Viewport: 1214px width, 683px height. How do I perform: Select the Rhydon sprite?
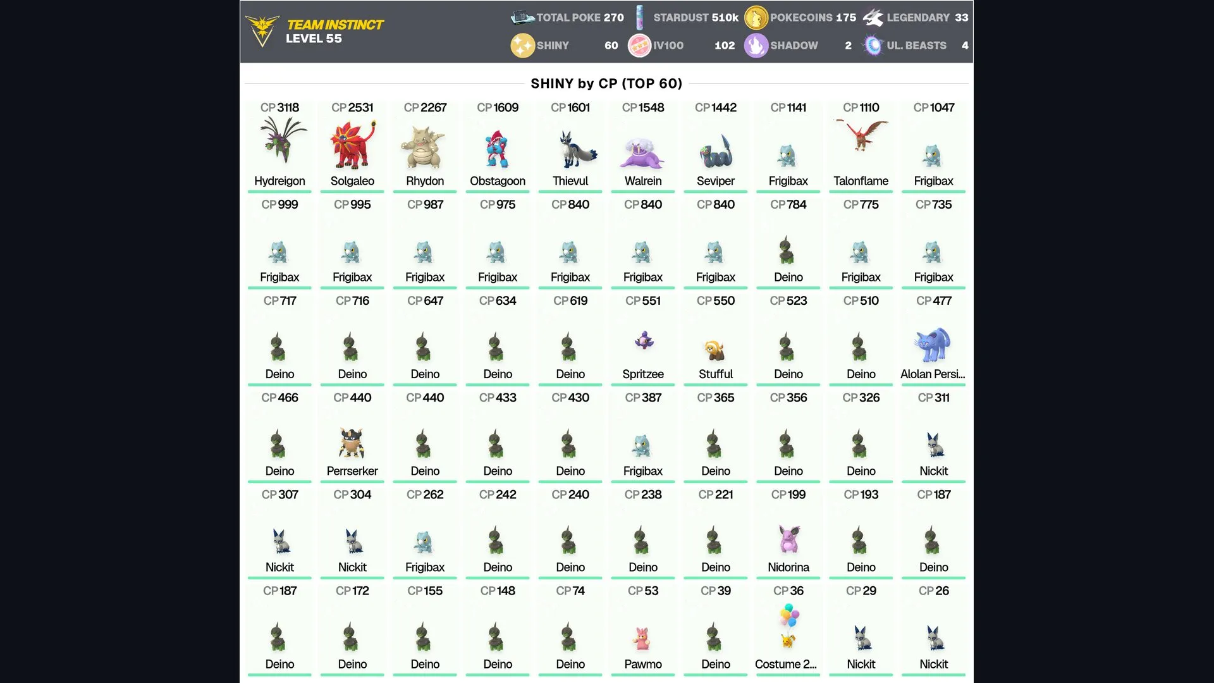coord(424,147)
